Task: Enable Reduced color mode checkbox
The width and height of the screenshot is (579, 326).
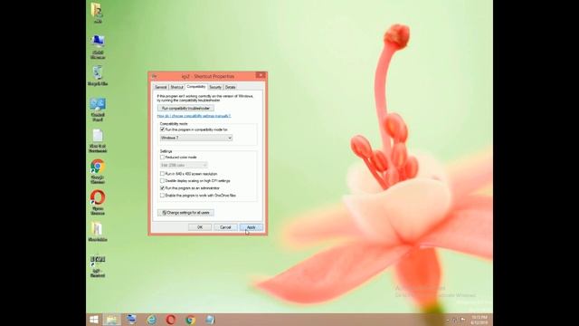Action: 162,157
